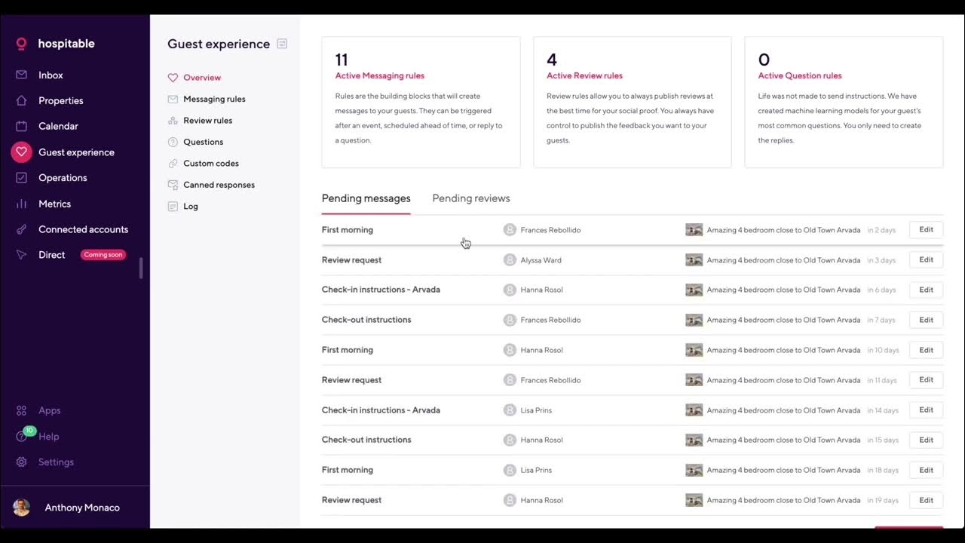Open the Apps grid icon
Screen dimensions: 965x543
[22, 411]
